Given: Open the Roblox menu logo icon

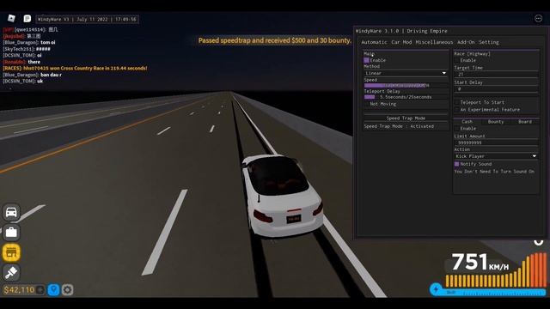Looking at the screenshot, I should (x=11, y=18).
